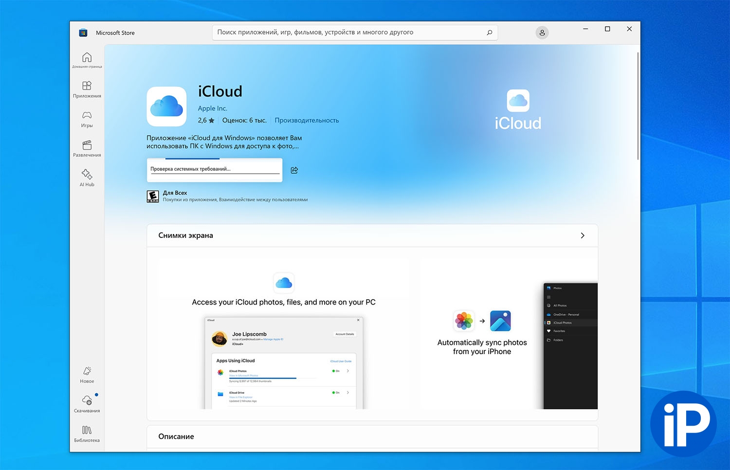
Task: Open the user account profile icon
Action: 542,33
